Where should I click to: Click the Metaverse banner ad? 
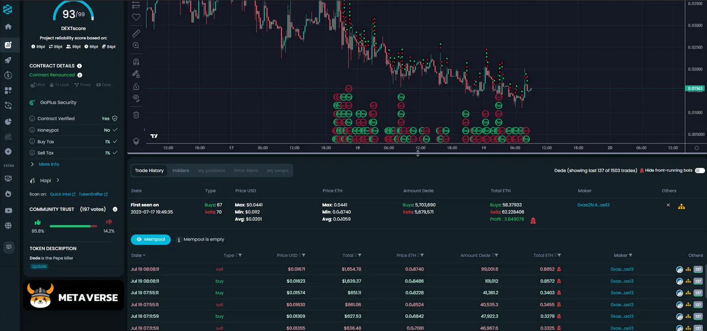[73, 295]
